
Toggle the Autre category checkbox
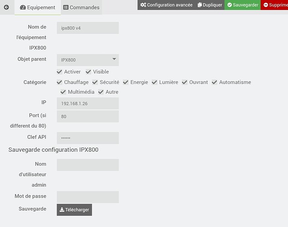click(101, 92)
